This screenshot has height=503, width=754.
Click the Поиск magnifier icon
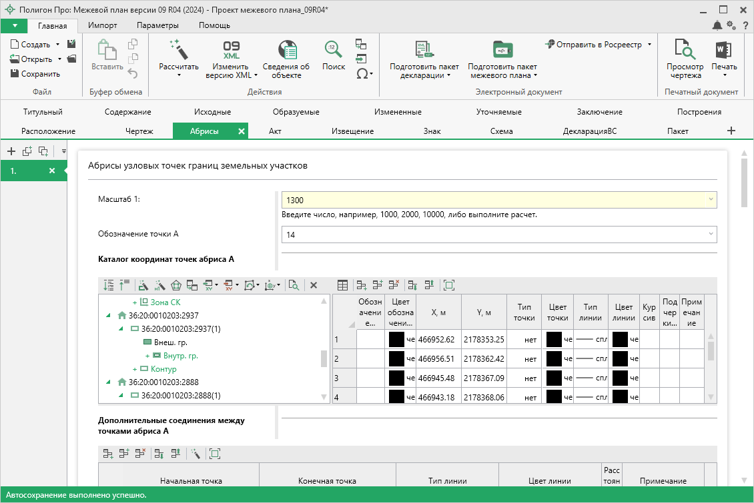pyautogui.click(x=333, y=49)
